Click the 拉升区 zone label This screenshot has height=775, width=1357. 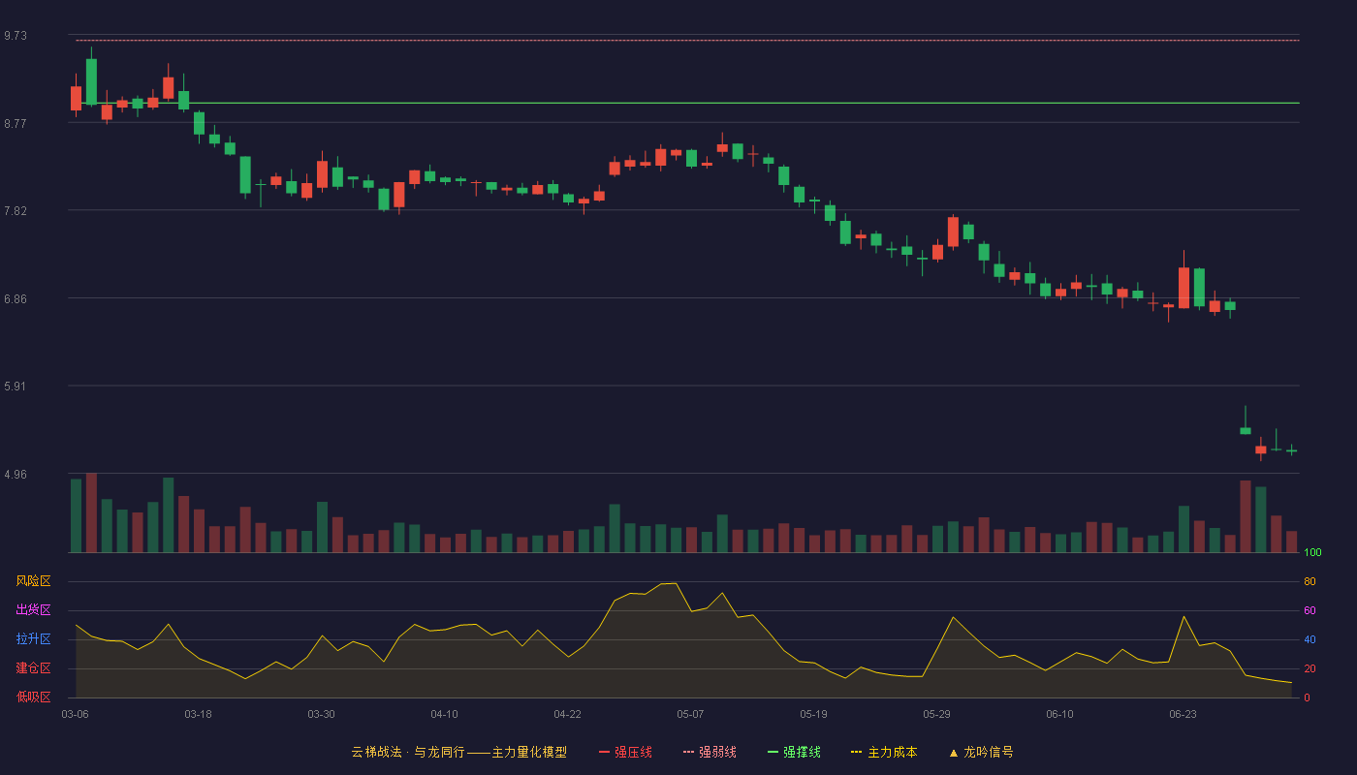(x=33, y=639)
